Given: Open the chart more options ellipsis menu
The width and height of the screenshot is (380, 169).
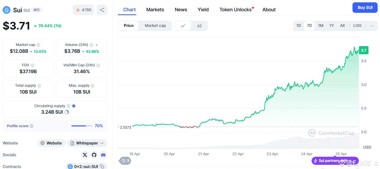Looking at the screenshot, I should (x=372, y=26).
